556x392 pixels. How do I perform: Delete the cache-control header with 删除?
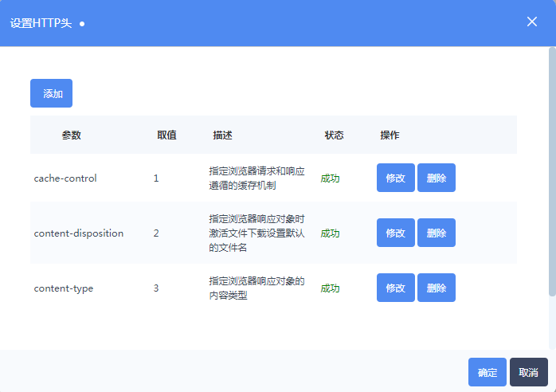436,178
